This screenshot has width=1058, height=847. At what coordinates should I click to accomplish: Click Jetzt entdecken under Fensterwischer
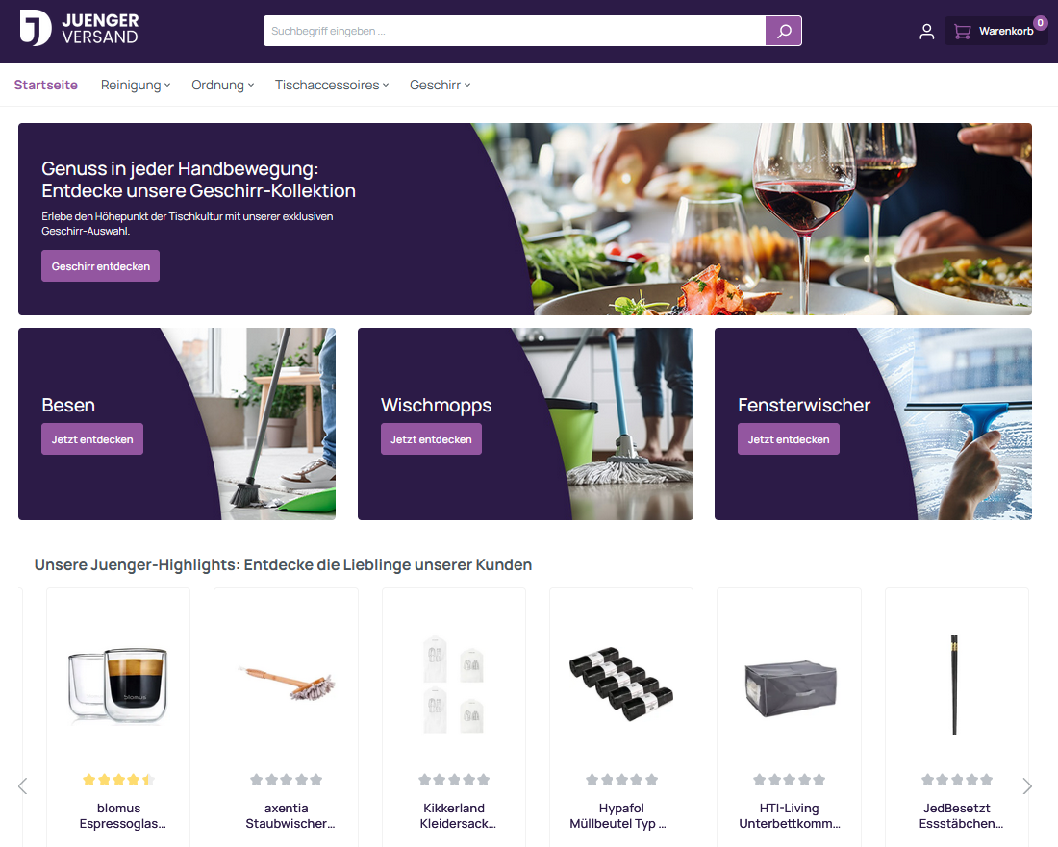pos(788,439)
